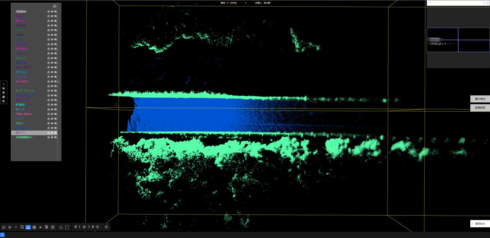Click the 置为有效 button
490x238 pixels.
480,99
